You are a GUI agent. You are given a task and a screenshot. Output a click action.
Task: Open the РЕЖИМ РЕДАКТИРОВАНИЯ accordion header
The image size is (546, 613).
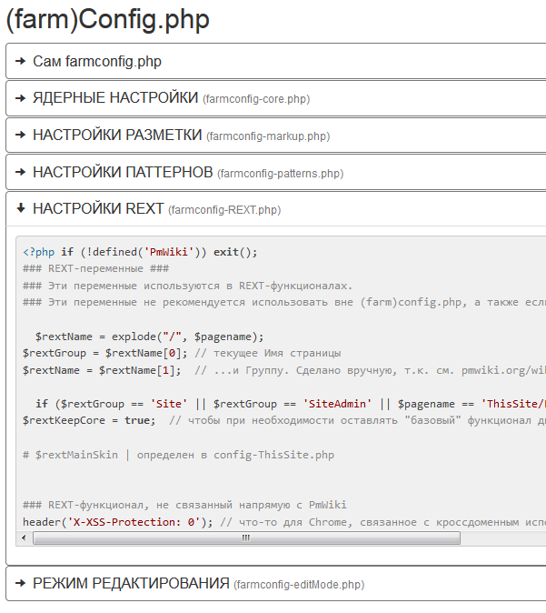276,583
